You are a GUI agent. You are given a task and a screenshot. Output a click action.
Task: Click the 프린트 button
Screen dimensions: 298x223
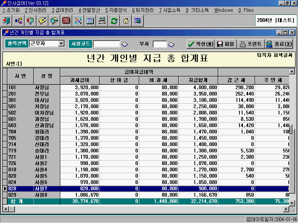tap(251, 44)
